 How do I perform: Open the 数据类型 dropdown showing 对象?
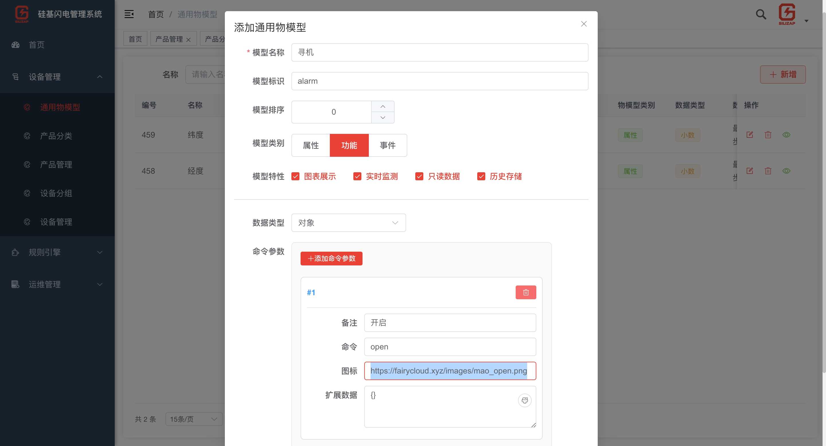[348, 223]
